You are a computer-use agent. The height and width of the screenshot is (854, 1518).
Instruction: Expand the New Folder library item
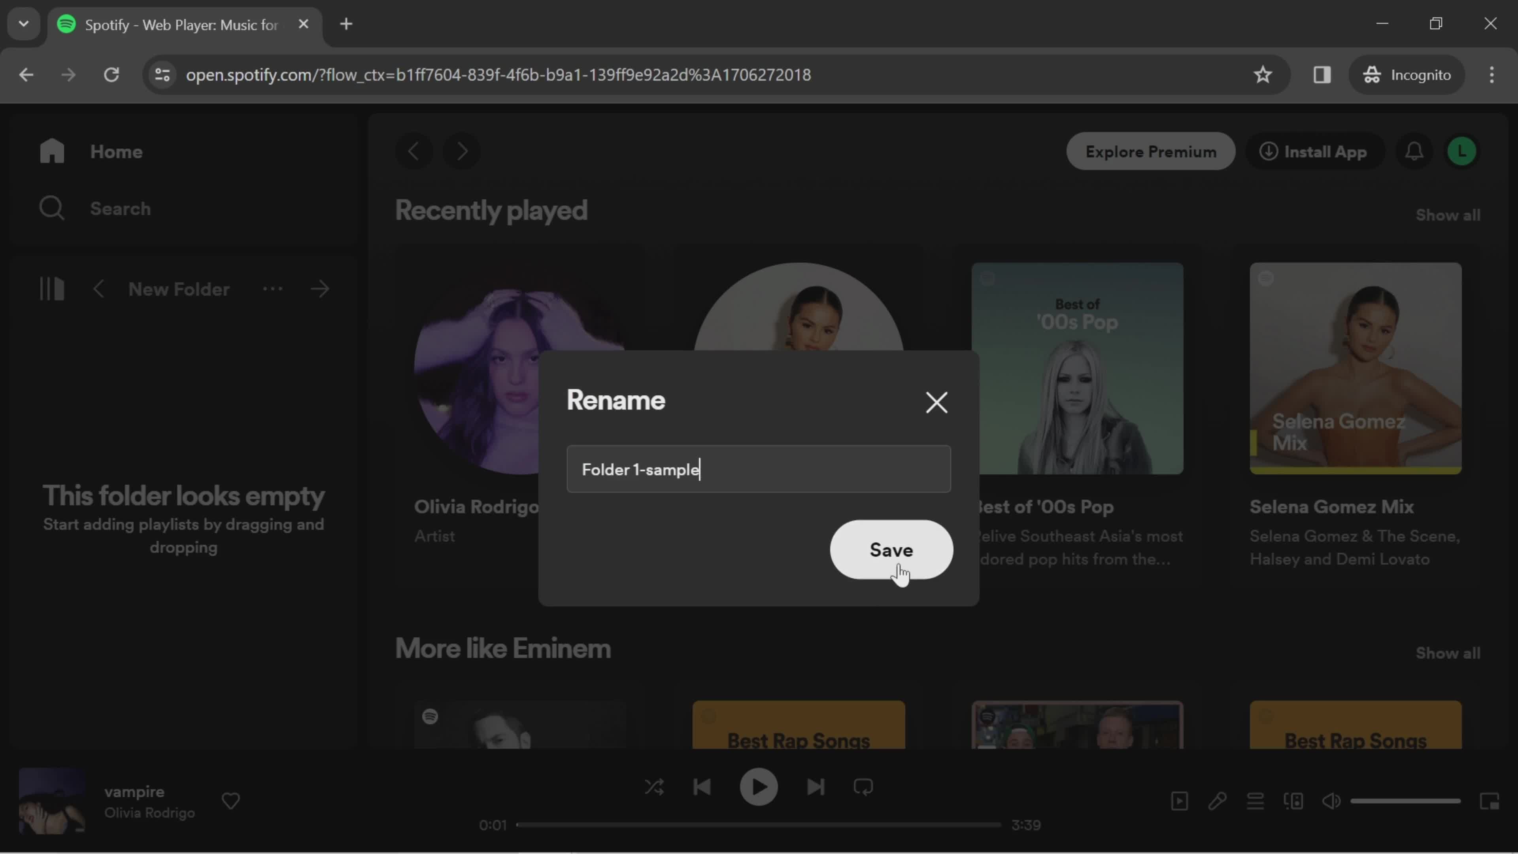[320, 290]
